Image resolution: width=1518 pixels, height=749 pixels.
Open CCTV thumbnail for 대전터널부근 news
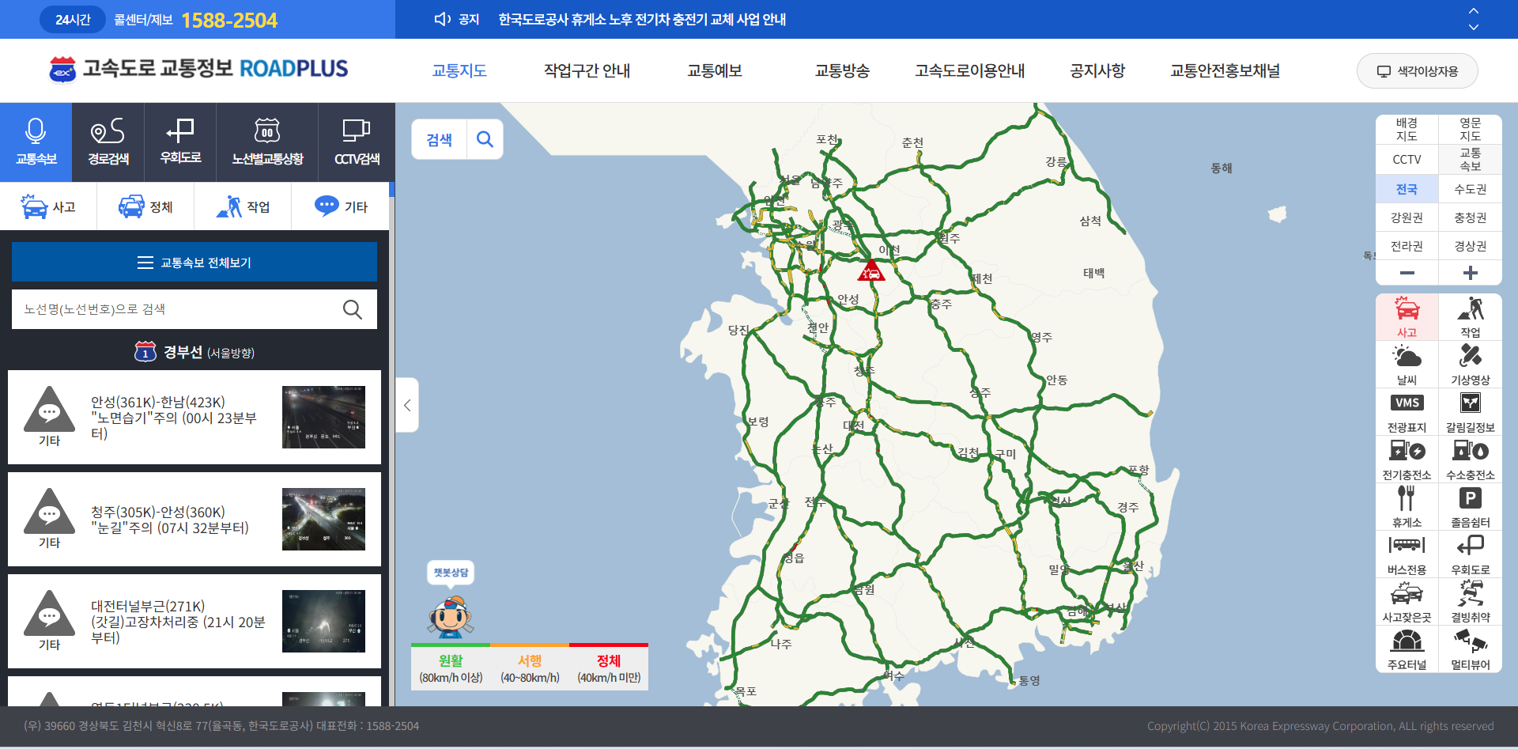[x=323, y=621]
